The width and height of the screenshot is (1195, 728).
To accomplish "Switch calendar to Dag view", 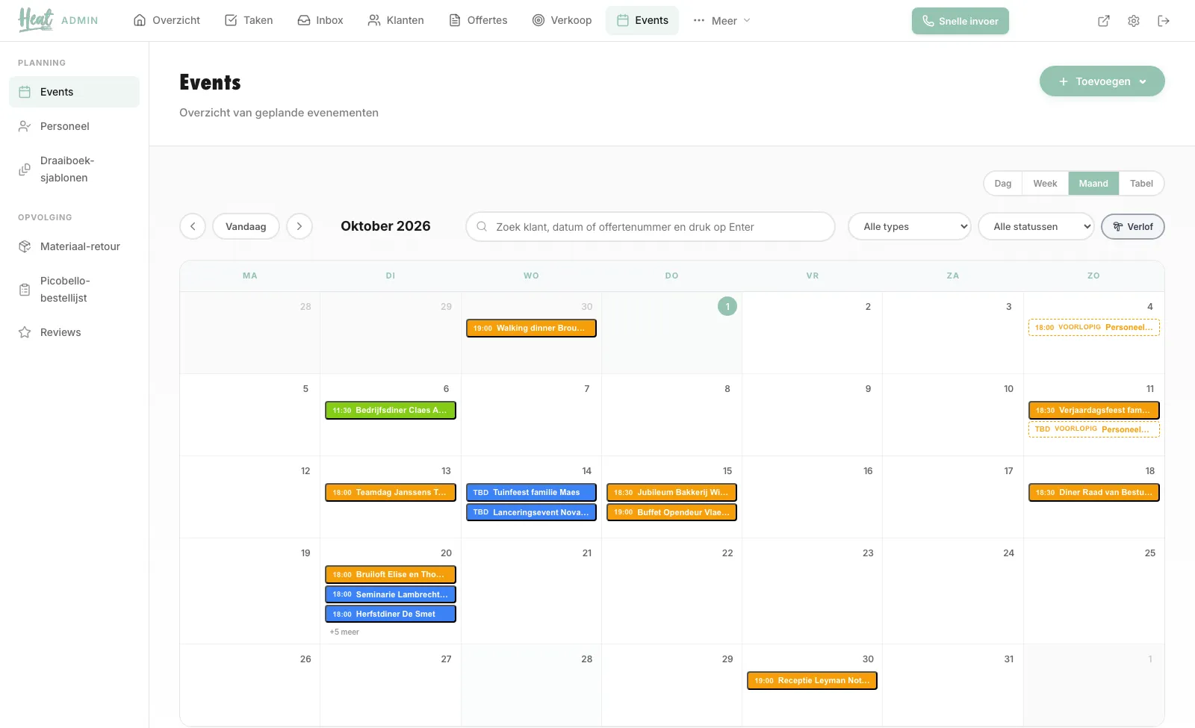I will coord(1003,184).
